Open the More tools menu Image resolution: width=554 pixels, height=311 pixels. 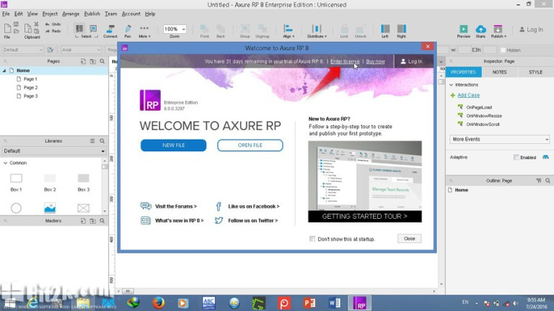click(144, 31)
